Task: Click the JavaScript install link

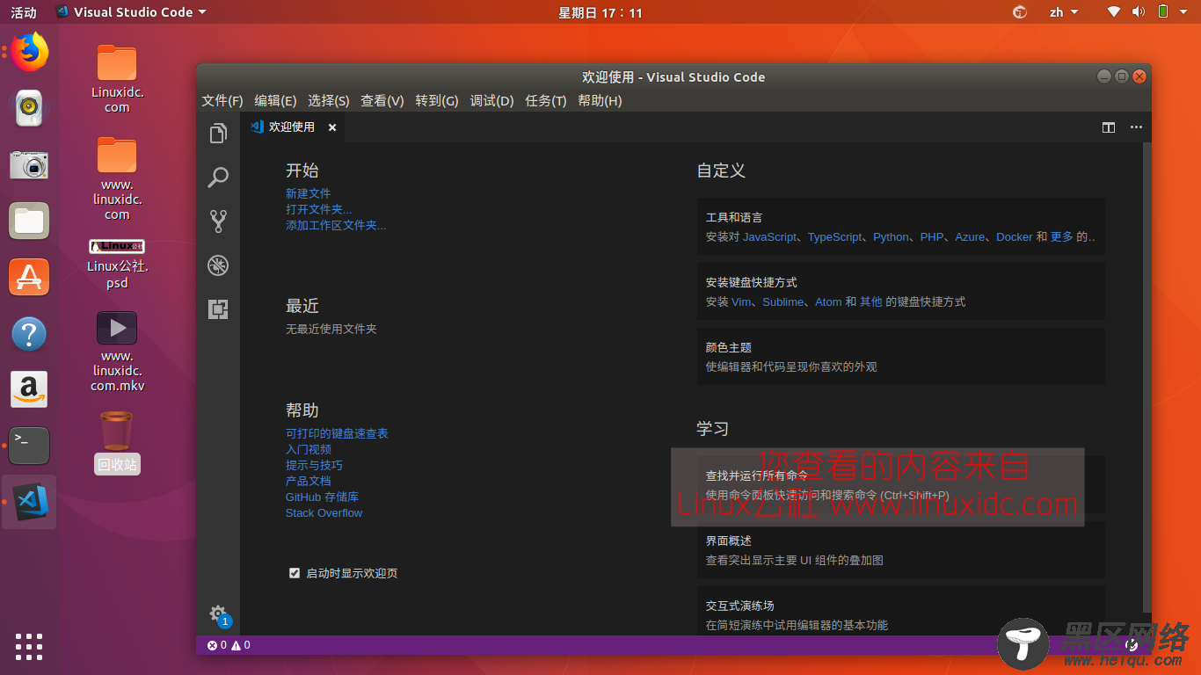Action: (769, 237)
